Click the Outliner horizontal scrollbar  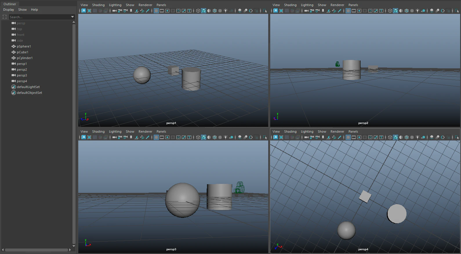pos(37,250)
